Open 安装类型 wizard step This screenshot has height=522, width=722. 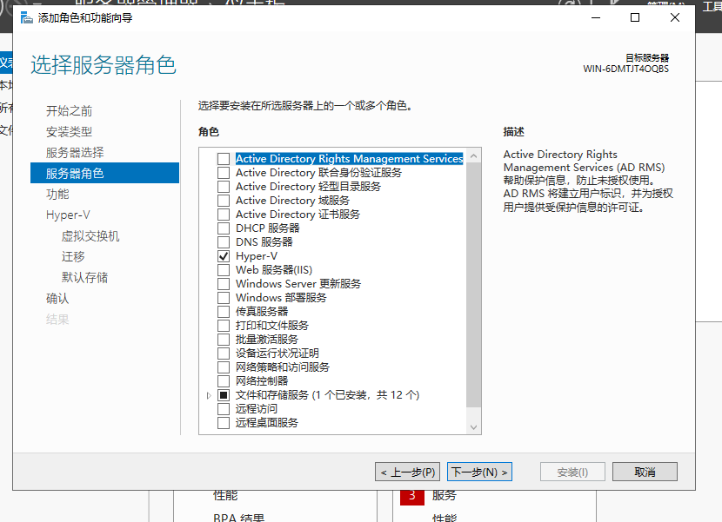click(x=69, y=131)
